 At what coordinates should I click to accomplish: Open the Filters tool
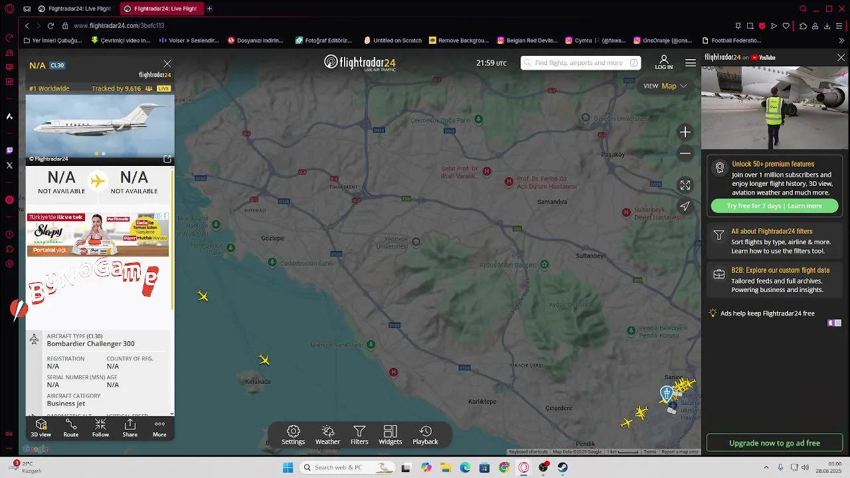[359, 436]
